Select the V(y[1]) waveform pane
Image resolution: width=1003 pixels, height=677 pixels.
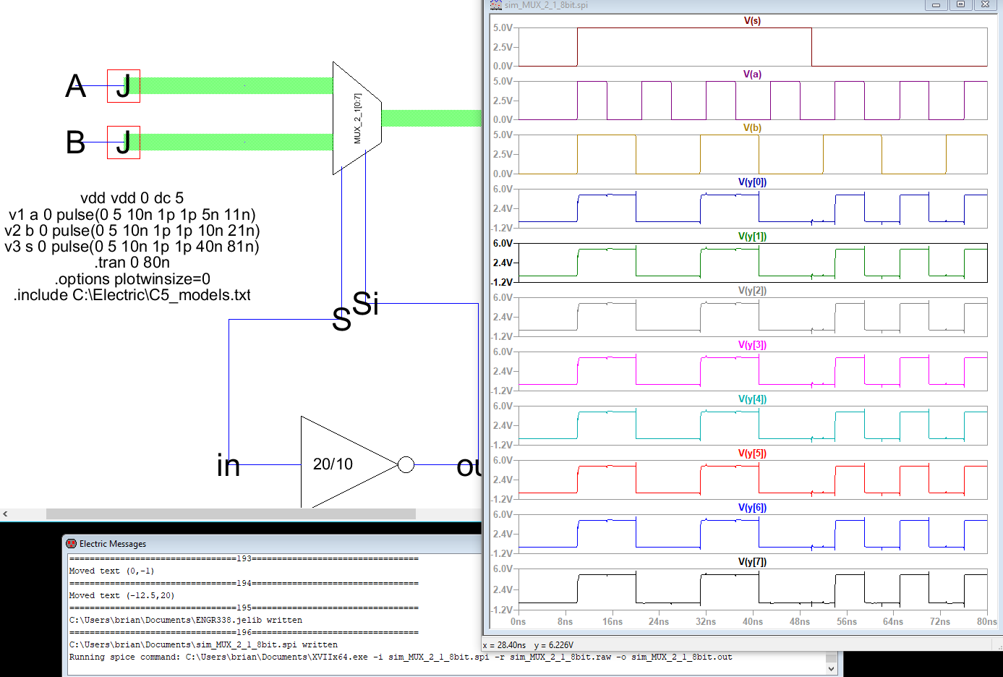pos(752,263)
